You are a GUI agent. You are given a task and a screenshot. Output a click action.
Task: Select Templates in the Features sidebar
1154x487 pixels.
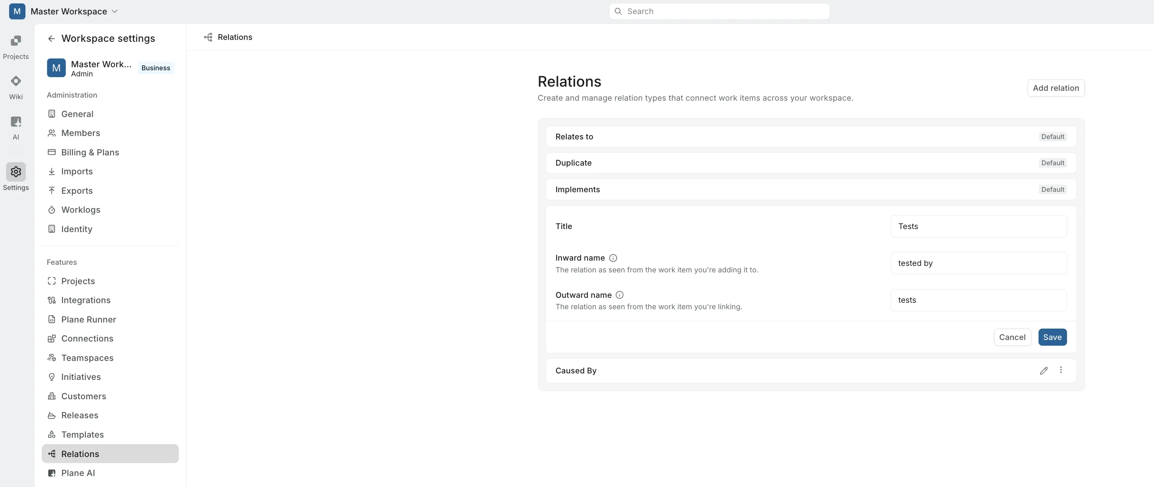pos(82,434)
